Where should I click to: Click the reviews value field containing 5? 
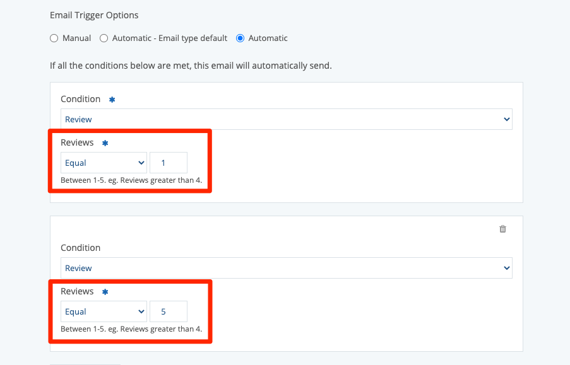(x=168, y=311)
